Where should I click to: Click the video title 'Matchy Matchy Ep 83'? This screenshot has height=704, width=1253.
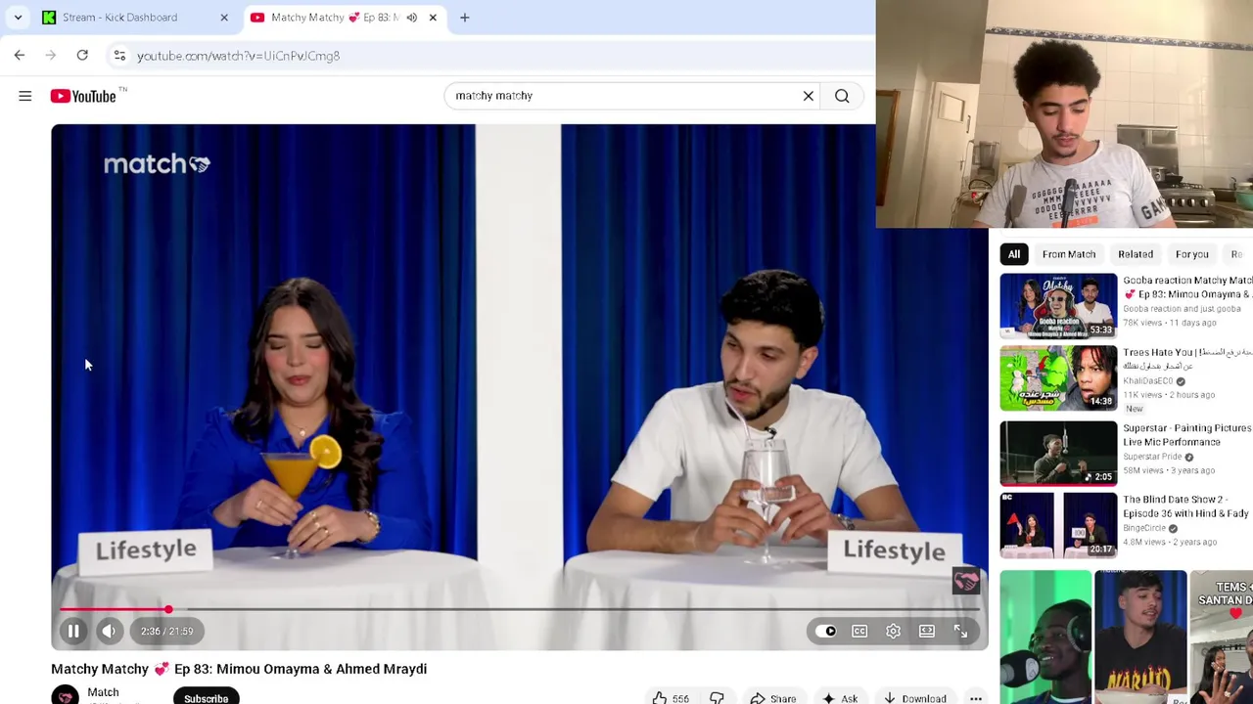(x=239, y=669)
